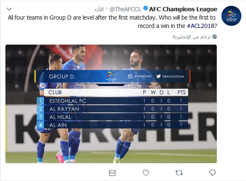
Task: Click the Esteghlal FC row in table
Action: 112,101
